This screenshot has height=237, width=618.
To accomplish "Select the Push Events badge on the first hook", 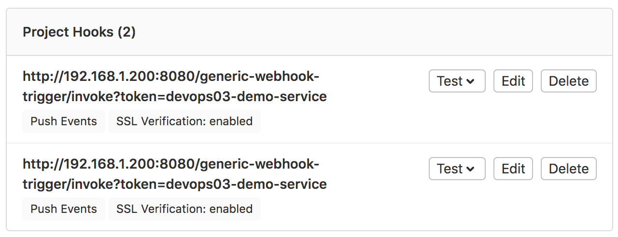I will (64, 121).
